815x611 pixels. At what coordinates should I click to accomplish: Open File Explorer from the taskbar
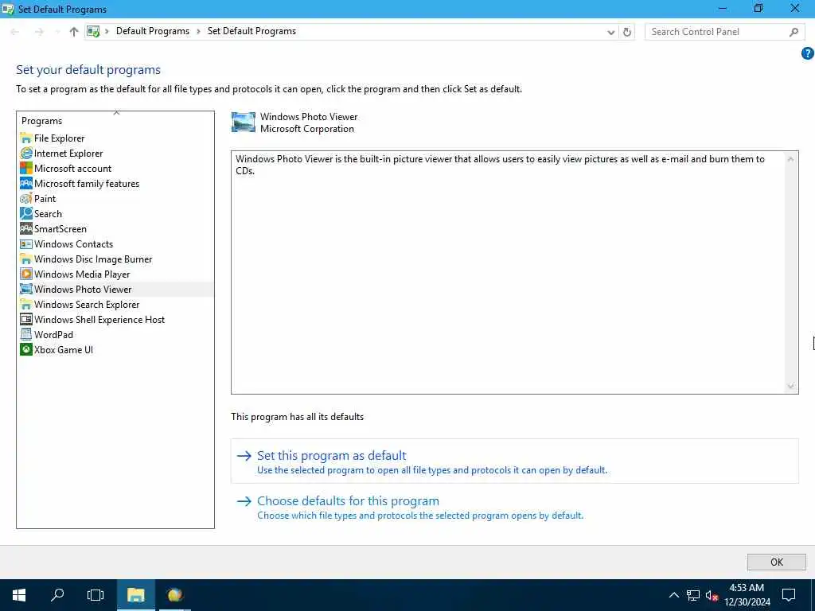135,595
